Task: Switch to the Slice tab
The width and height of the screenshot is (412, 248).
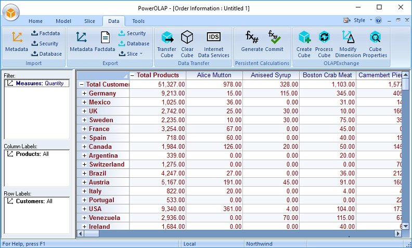Action: click(89, 21)
